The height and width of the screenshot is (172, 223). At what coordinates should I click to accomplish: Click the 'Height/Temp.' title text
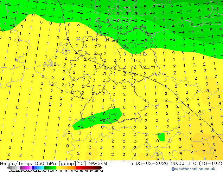17,164
